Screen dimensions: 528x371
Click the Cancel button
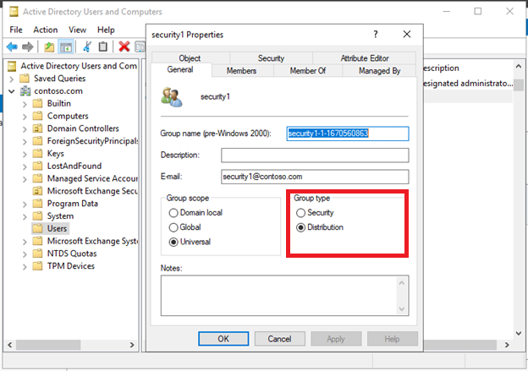click(280, 339)
